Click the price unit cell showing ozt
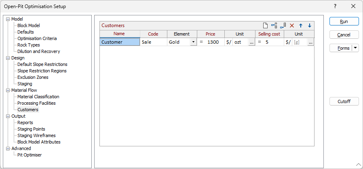The image size is (363, 169). pyautogui.click(x=241, y=42)
